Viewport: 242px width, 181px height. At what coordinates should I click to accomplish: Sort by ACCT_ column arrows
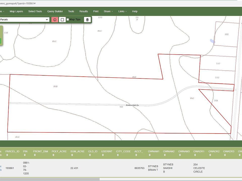click(x=136, y=155)
